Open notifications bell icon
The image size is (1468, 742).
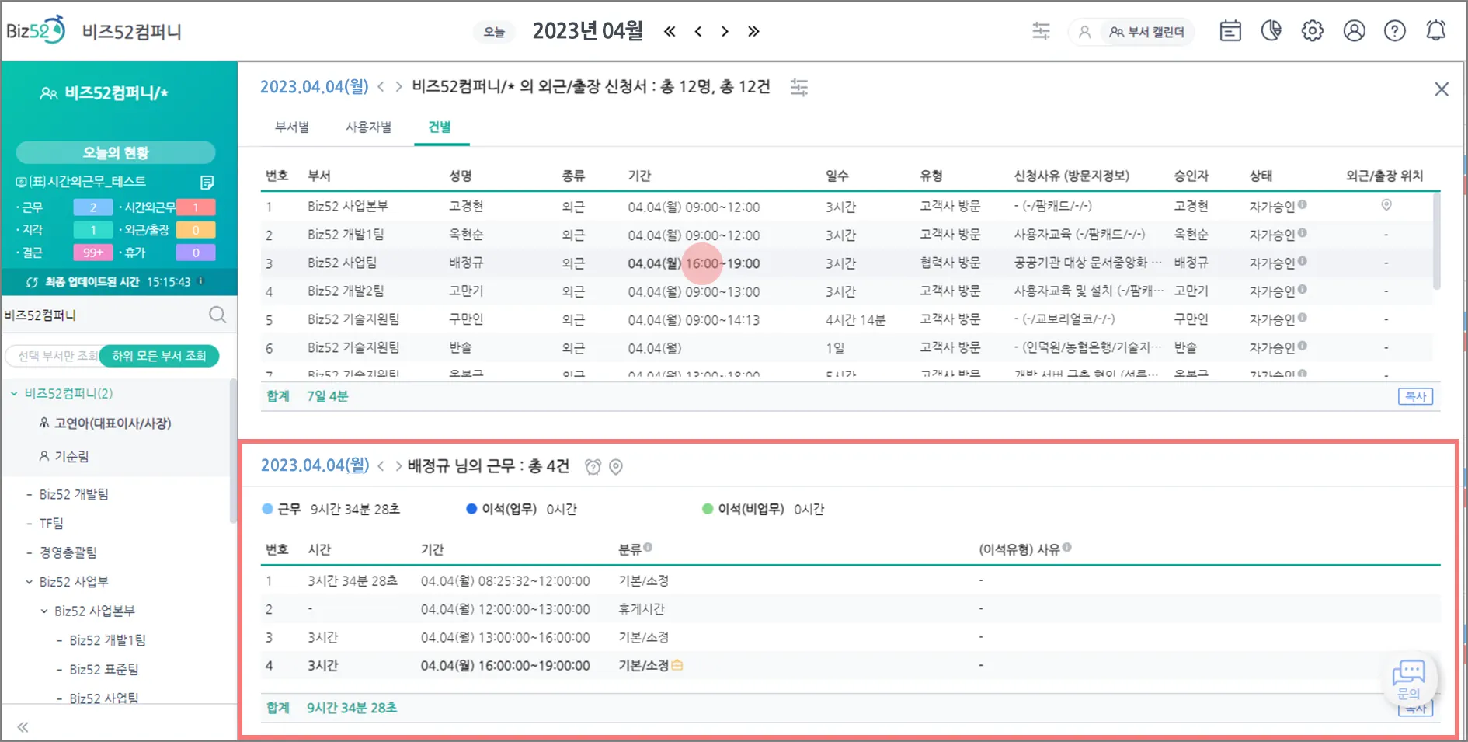click(1436, 31)
